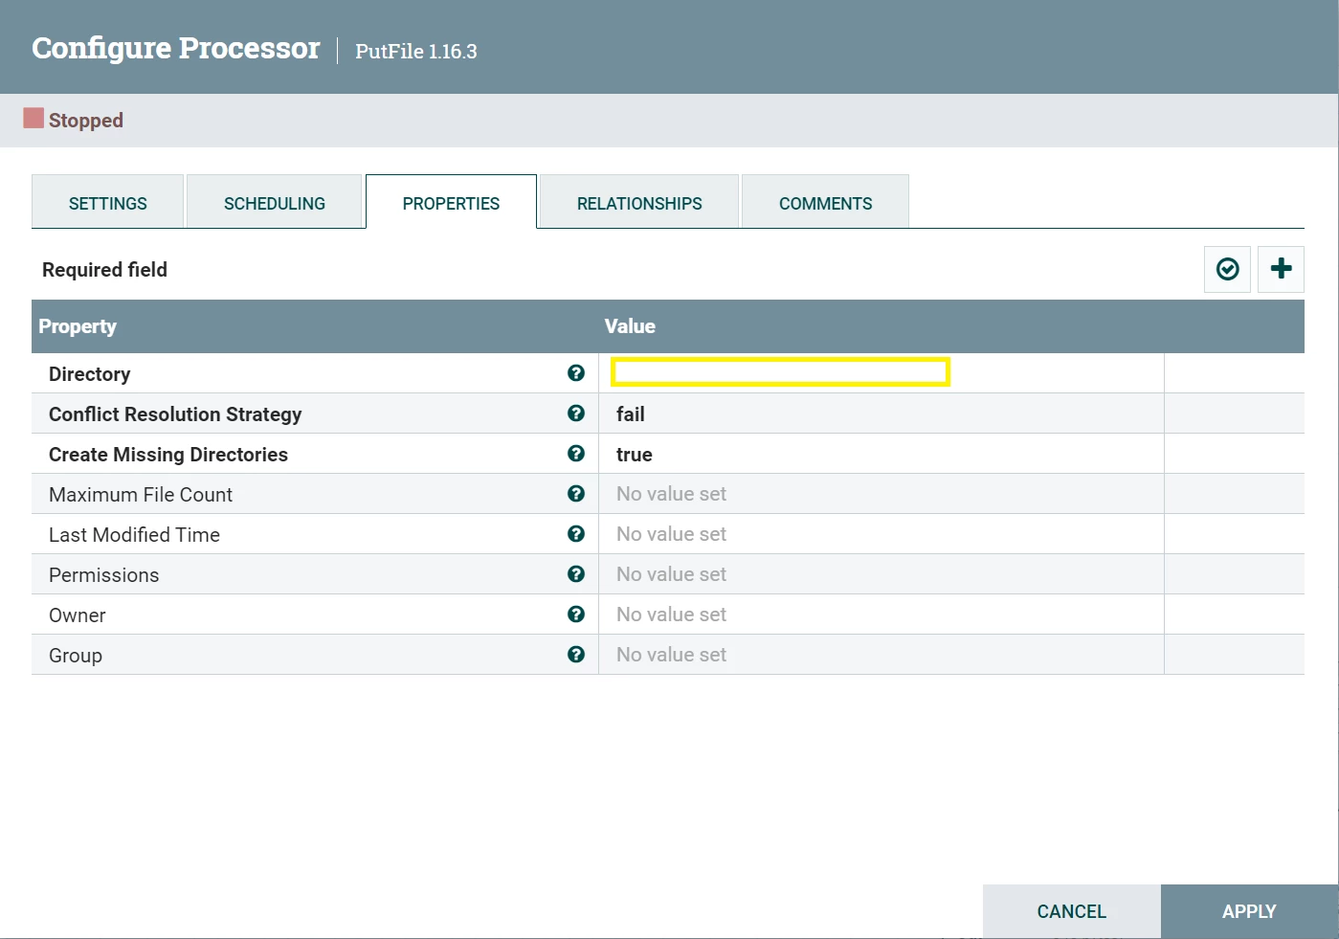This screenshot has height=939, width=1339.
Task: Click the Maximum File Count label
Action: (141, 495)
